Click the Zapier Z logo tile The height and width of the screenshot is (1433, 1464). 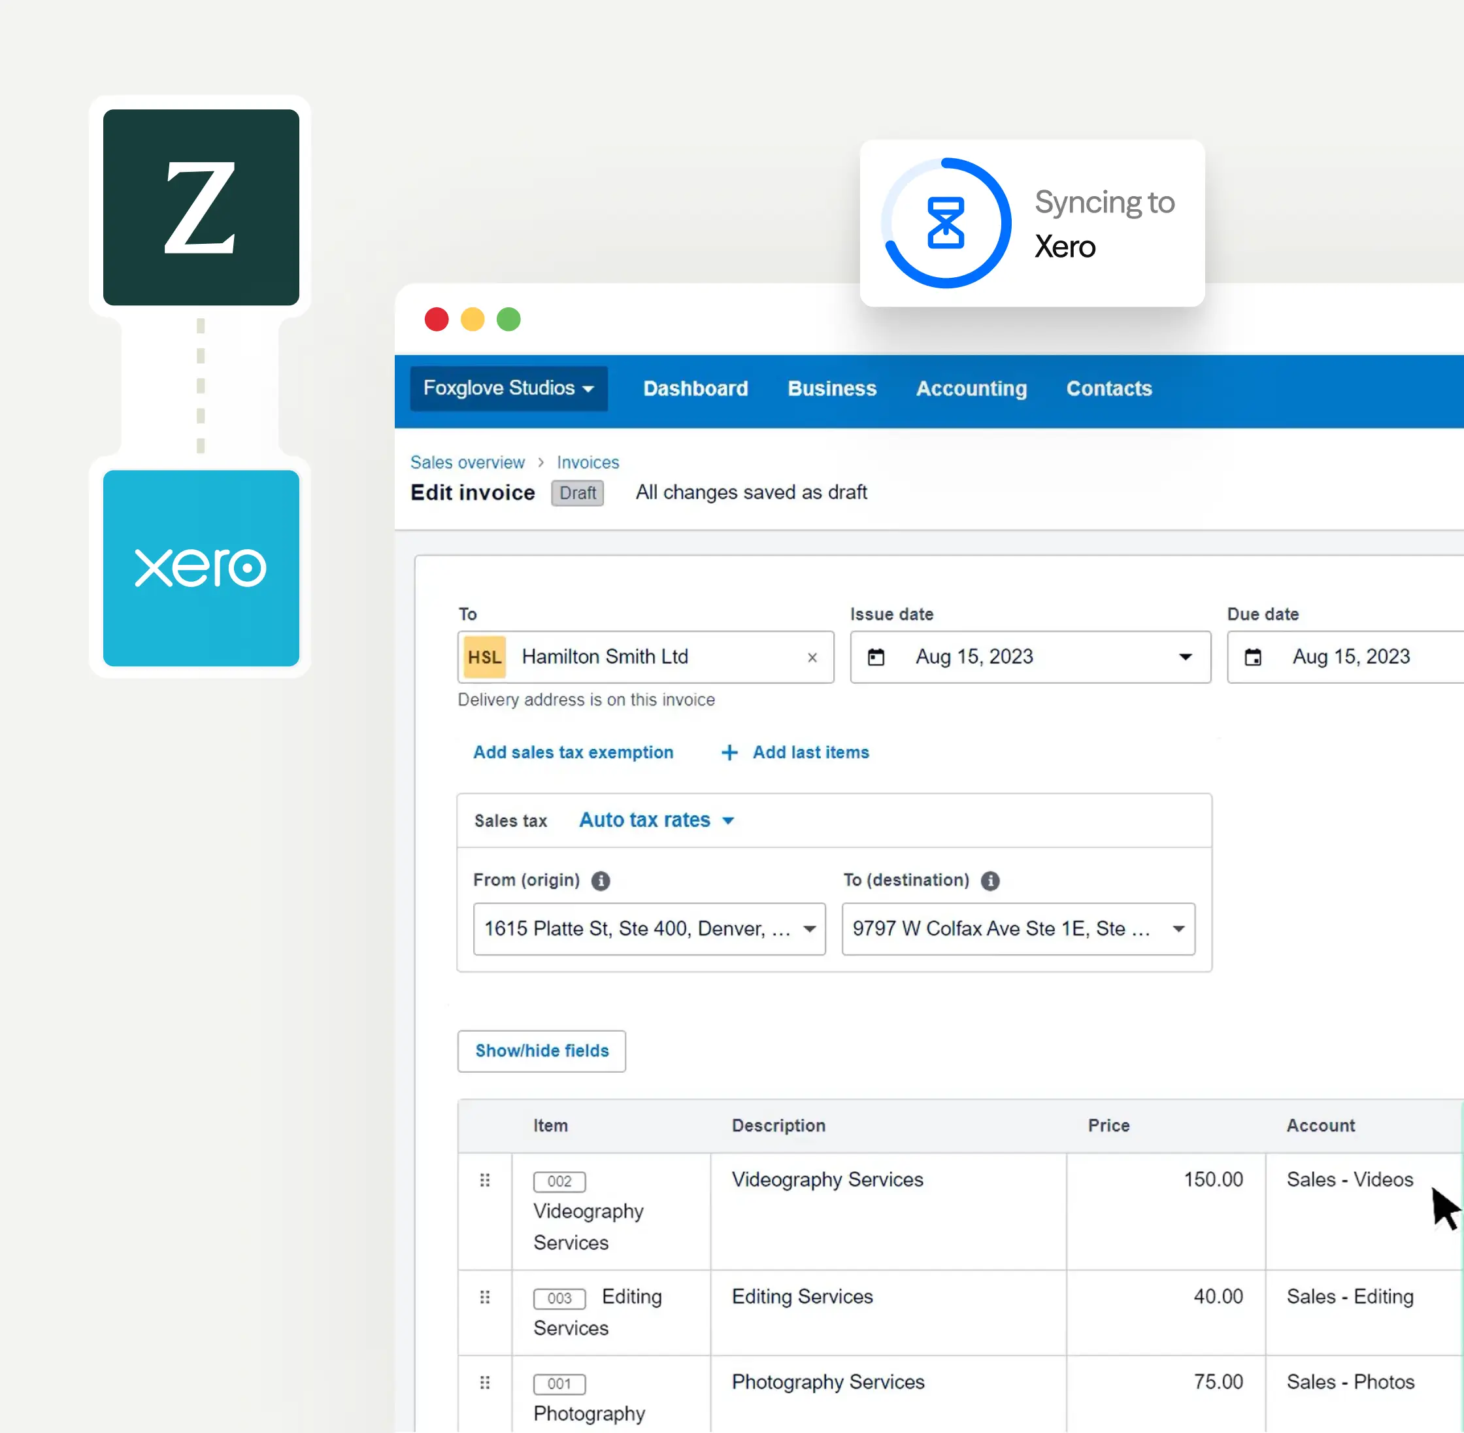click(x=201, y=207)
